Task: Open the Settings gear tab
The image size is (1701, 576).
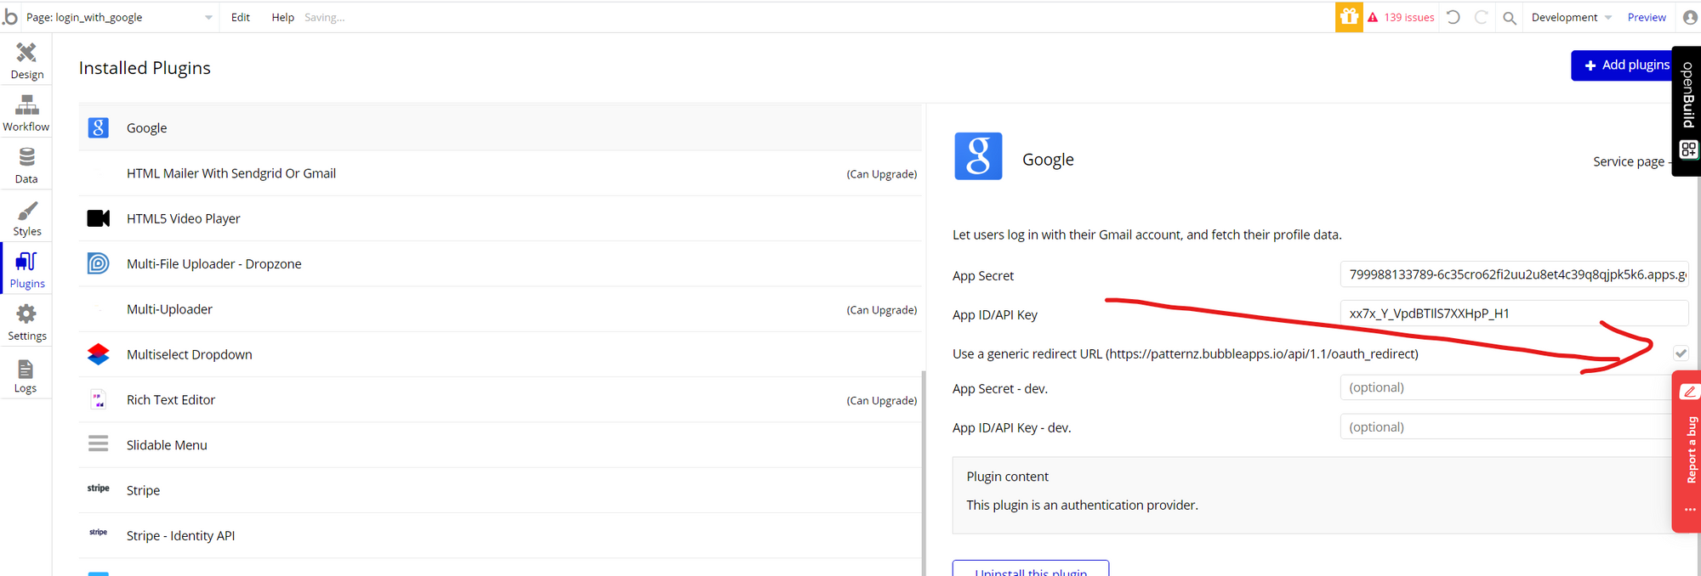Action: 26,323
